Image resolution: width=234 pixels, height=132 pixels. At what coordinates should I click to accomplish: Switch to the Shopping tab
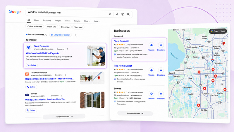point(47,20)
